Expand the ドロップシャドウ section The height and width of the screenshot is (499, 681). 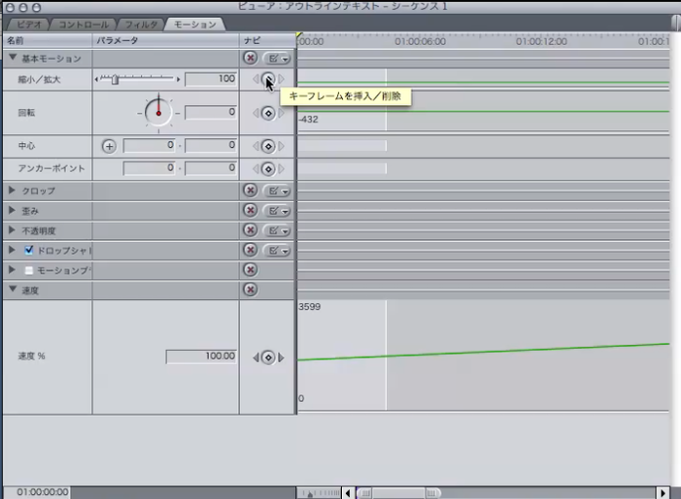[12, 250]
